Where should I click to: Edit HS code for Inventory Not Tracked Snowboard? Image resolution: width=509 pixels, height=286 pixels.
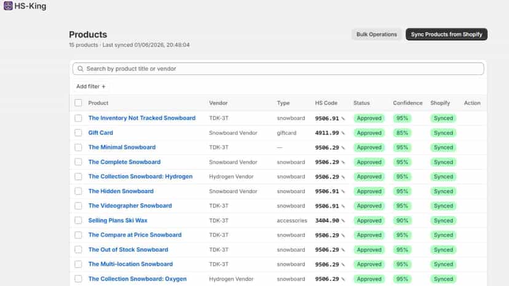coord(343,118)
